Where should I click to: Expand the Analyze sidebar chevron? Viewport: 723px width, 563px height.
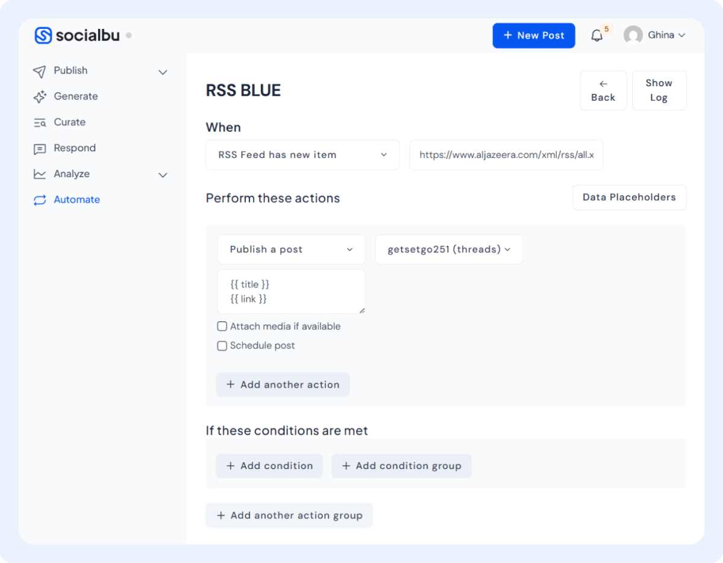coord(163,175)
